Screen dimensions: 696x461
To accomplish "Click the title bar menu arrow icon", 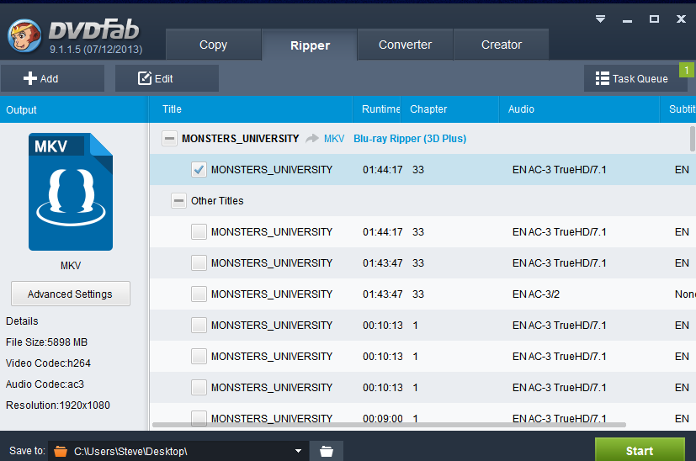I will [600, 19].
